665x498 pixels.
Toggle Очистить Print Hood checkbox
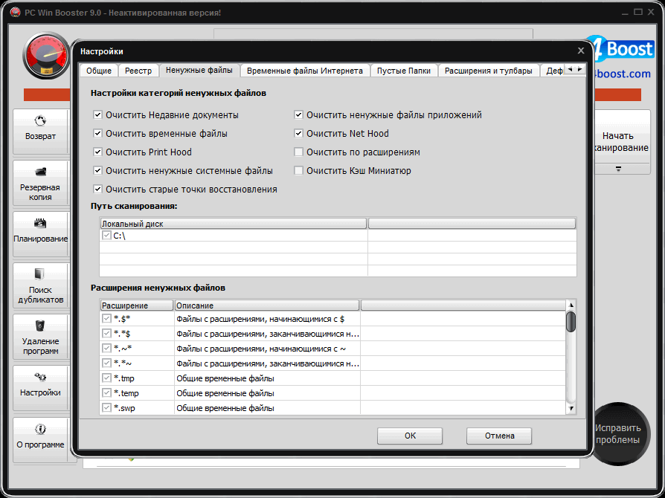pyautogui.click(x=97, y=152)
